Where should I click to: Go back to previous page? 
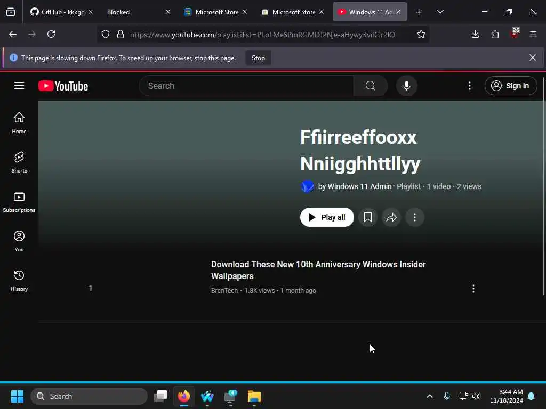coord(13,34)
